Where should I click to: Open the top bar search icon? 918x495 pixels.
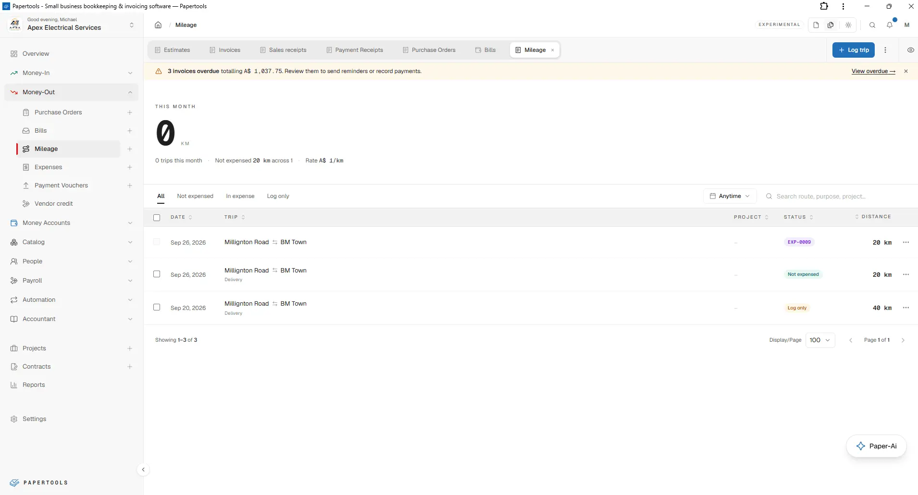(x=872, y=25)
